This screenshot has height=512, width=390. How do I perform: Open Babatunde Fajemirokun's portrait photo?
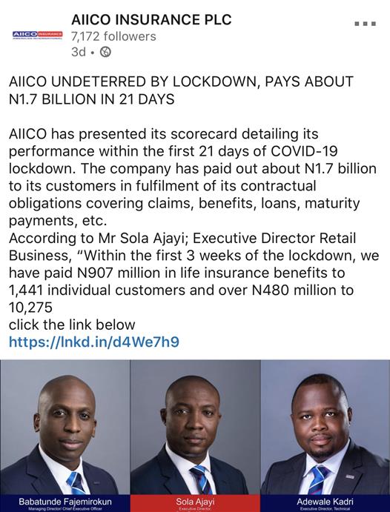[x=65, y=427]
